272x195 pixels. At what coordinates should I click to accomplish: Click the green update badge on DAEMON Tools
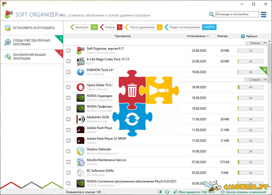pyautogui.click(x=265, y=70)
